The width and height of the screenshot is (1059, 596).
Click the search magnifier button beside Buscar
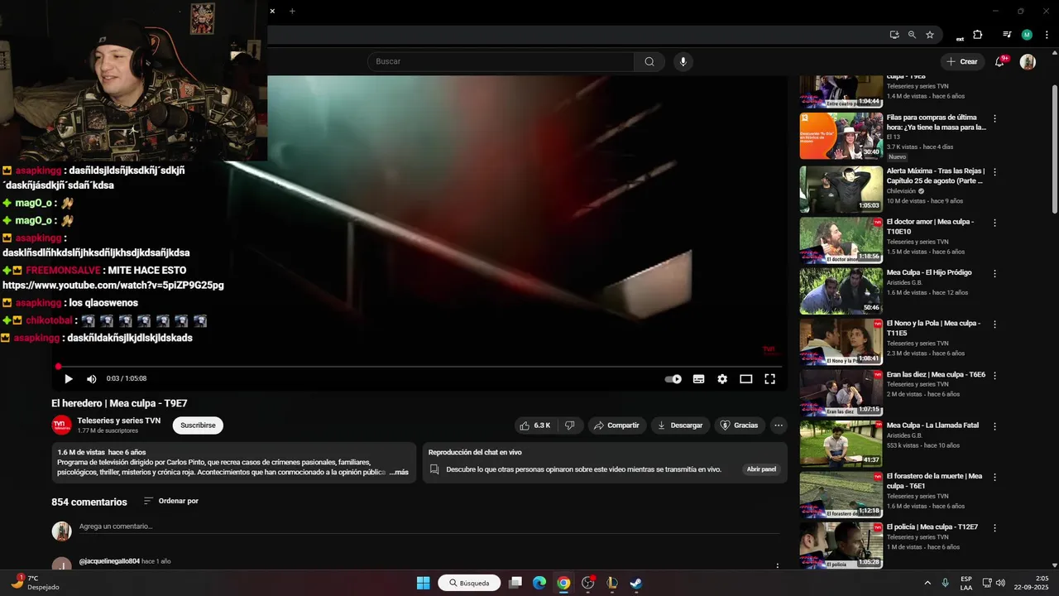point(649,61)
